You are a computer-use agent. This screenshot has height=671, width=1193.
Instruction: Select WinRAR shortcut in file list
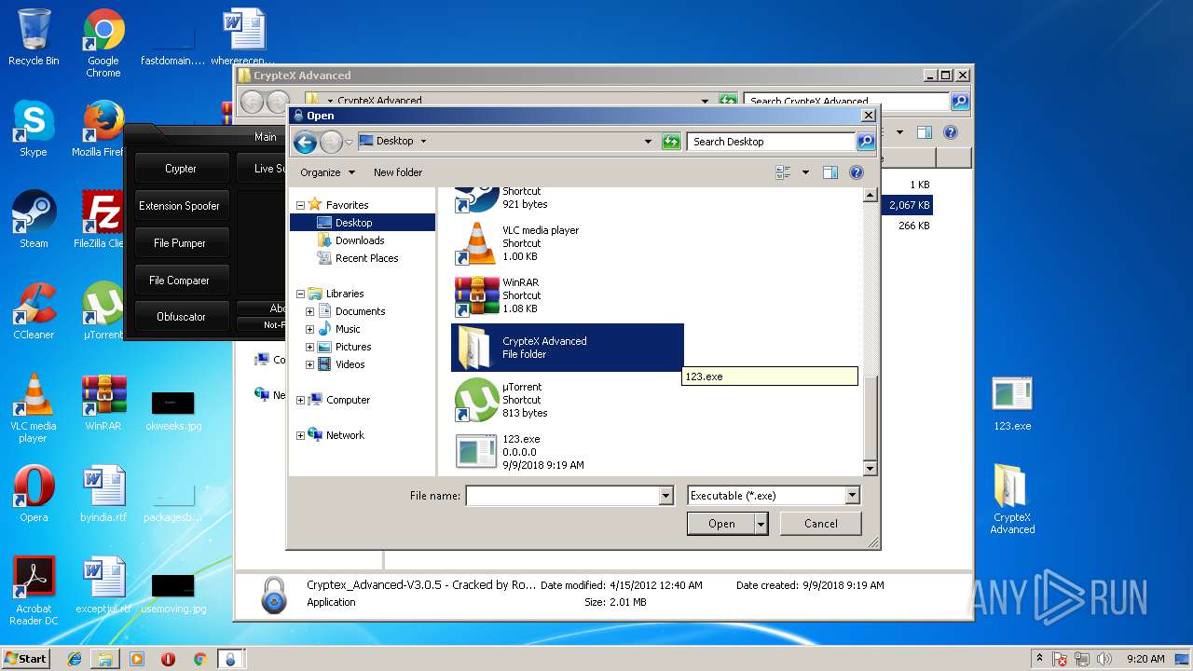coord(567,295)
